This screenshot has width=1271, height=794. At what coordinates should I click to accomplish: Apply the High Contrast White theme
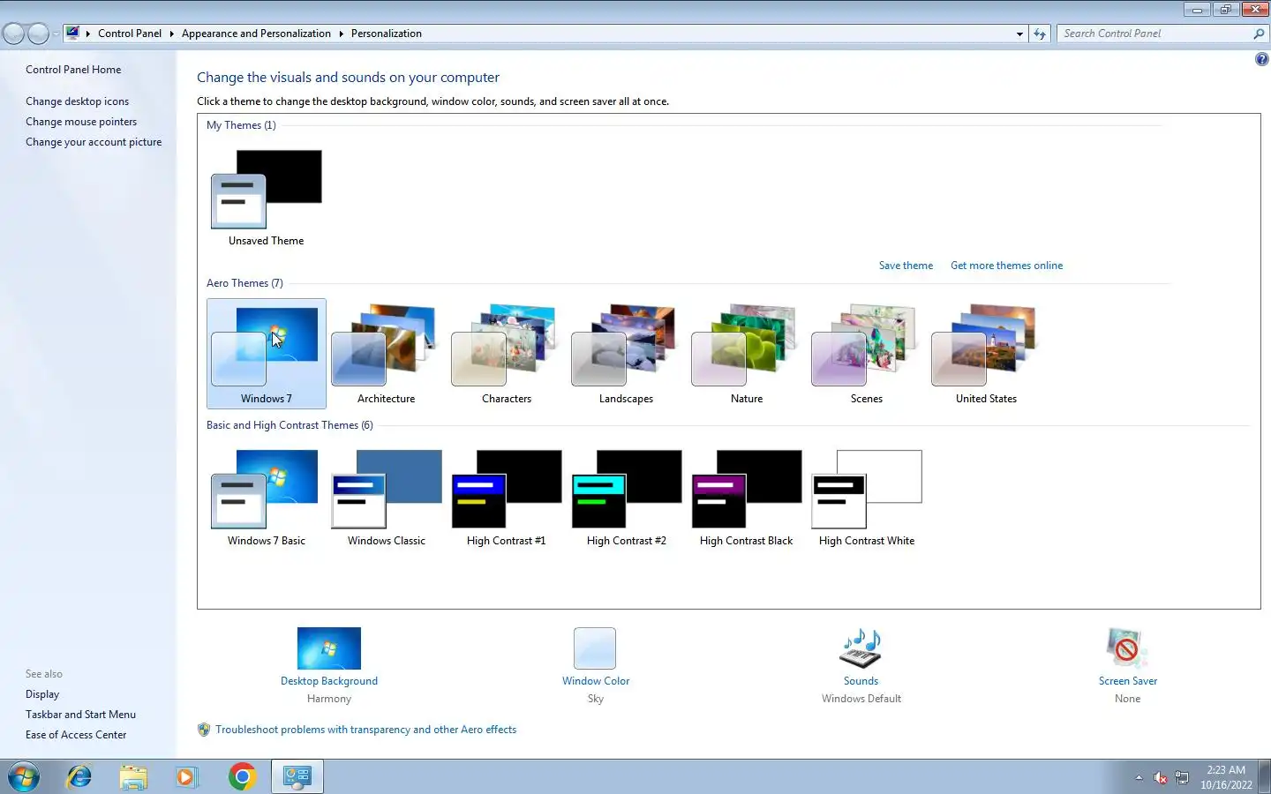tap(866, 497)
